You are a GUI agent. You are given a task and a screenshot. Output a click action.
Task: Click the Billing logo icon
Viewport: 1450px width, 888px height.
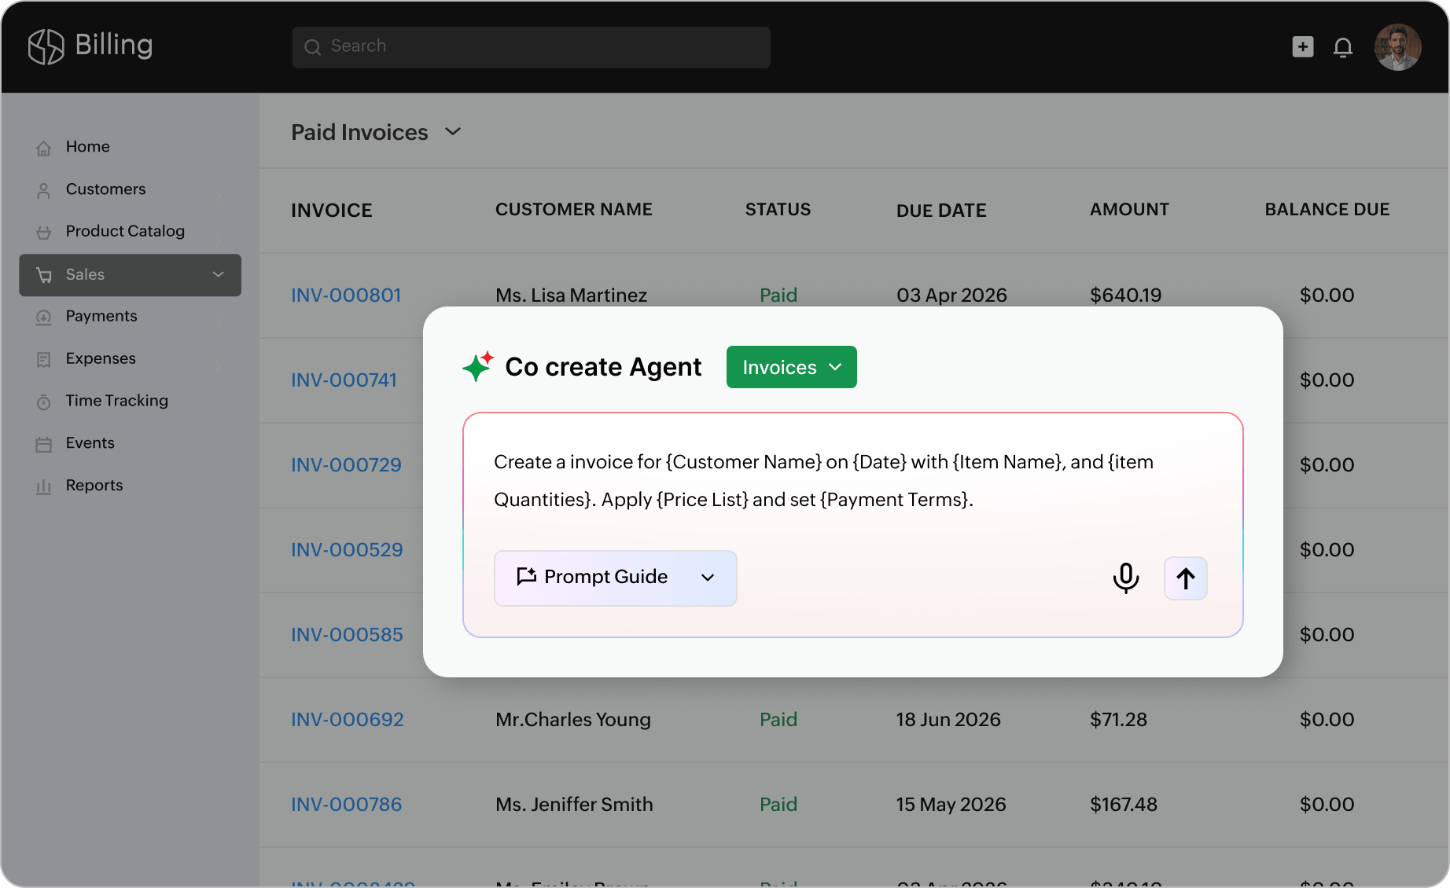[x=46, y=46]
